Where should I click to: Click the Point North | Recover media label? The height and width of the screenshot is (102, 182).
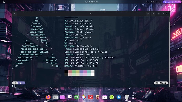pos(154,2)
